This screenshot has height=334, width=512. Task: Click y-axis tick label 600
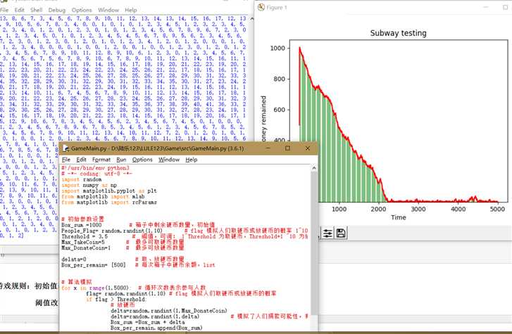pos(280,110)
